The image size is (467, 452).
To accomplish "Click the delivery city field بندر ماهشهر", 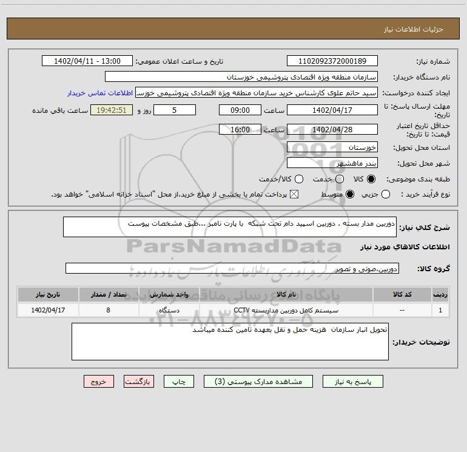I will tap(332, 163).
